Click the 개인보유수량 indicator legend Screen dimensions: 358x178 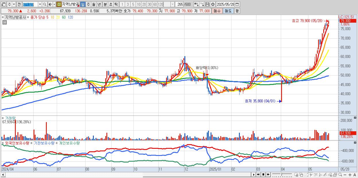click(x=69, y=143)
